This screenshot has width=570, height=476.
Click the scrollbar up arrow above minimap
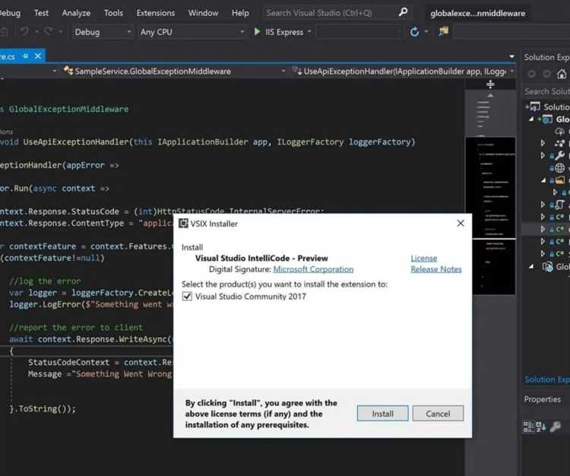tap(490, 96)
